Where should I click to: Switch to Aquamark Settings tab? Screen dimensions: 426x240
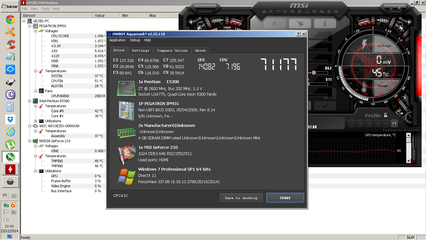tap(141, 50)
